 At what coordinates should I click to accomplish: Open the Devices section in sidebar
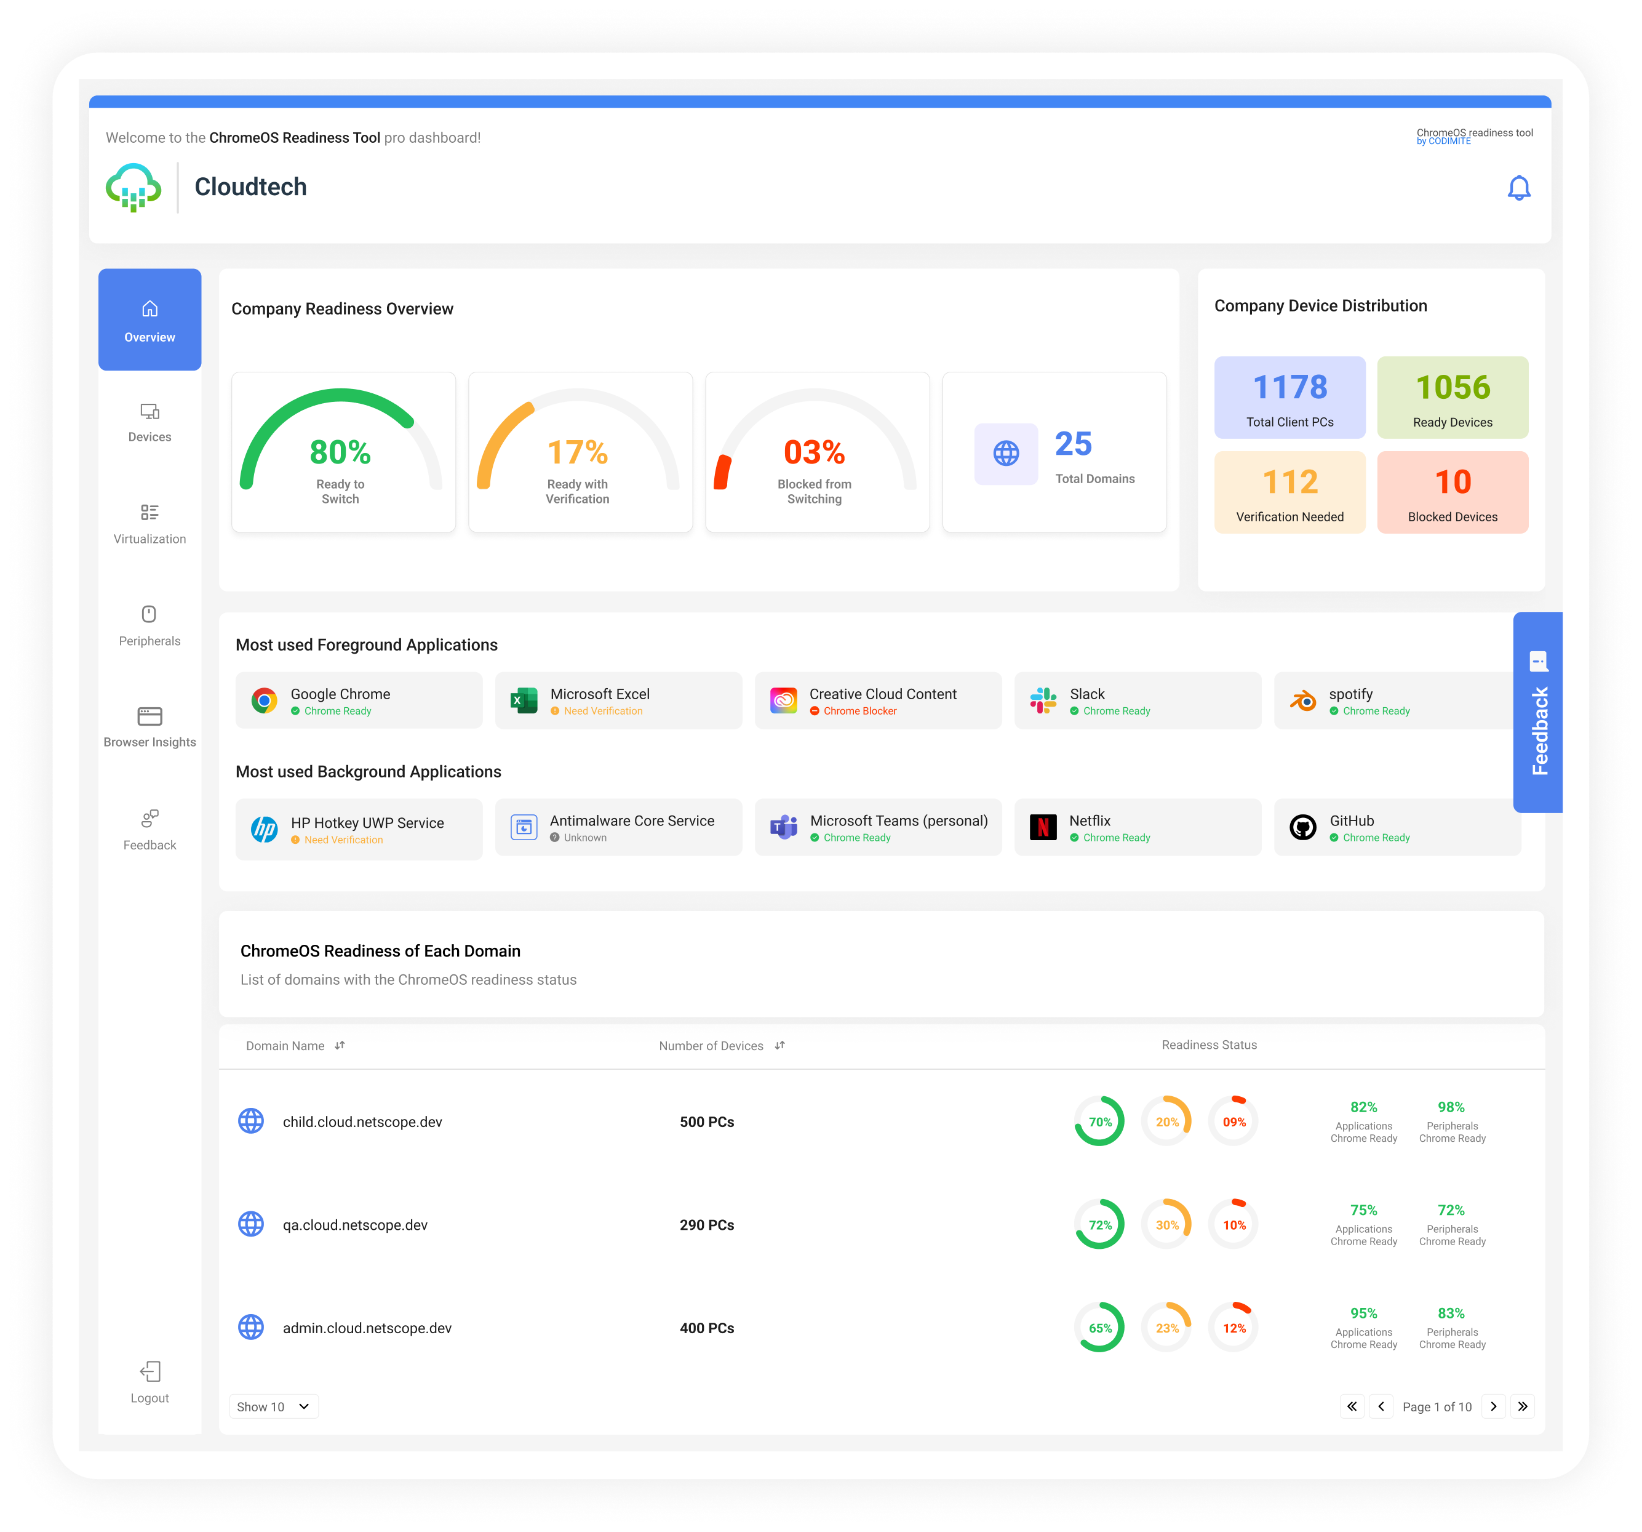(149, 422)
